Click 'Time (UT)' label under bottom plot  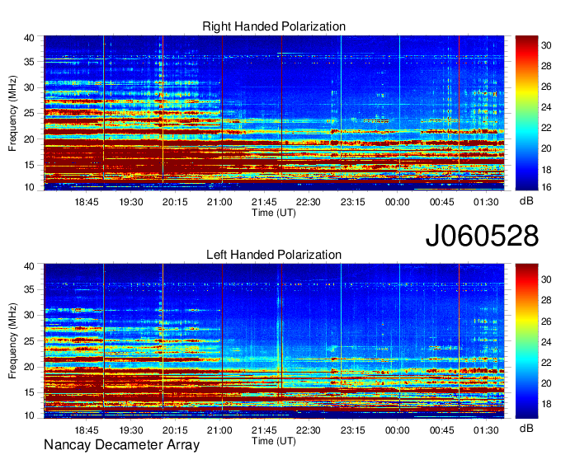pyautogui.click(x=274, y=441)
